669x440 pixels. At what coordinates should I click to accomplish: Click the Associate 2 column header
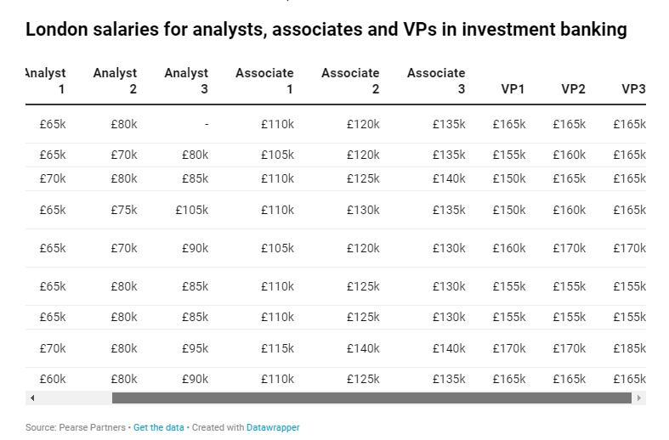tap(350, 81)
